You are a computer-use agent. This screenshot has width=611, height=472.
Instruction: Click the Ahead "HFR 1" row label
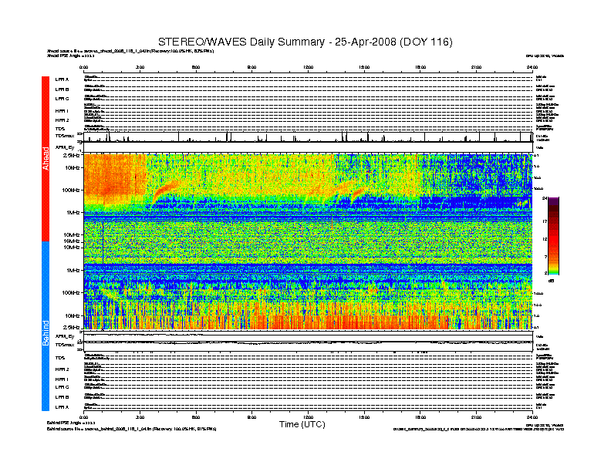62,111
